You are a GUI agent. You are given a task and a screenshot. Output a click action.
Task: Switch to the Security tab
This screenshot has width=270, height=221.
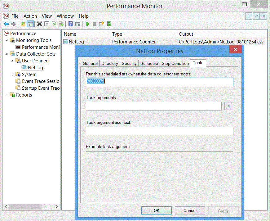click(129, 63)
